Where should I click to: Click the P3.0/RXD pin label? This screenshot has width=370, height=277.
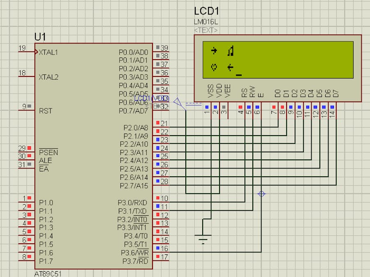[x=133, y=203]
